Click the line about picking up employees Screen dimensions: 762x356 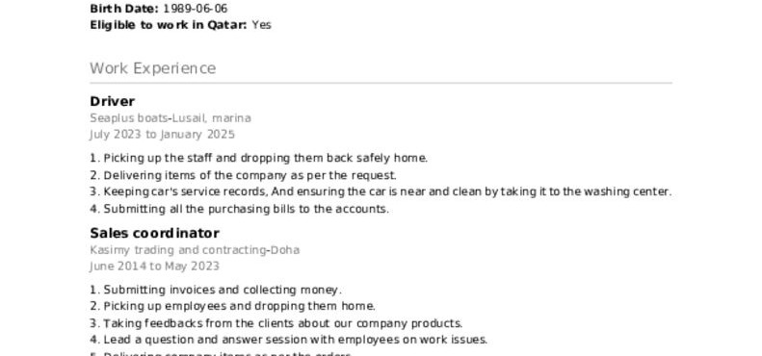pos(232,307)
